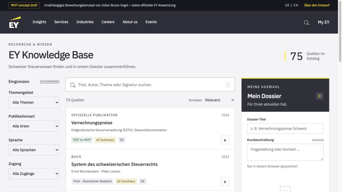Viewport: 342px width, 192px height.
Task: Click the OFFIZIELLE PUBLIKATION label
Action: click(x=94, y=115)
